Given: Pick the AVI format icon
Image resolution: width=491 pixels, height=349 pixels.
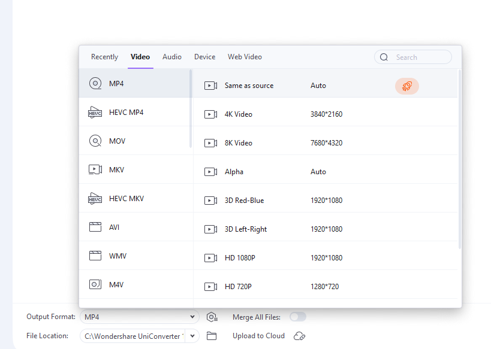Looking at the screenshot, I should [95, 227].
